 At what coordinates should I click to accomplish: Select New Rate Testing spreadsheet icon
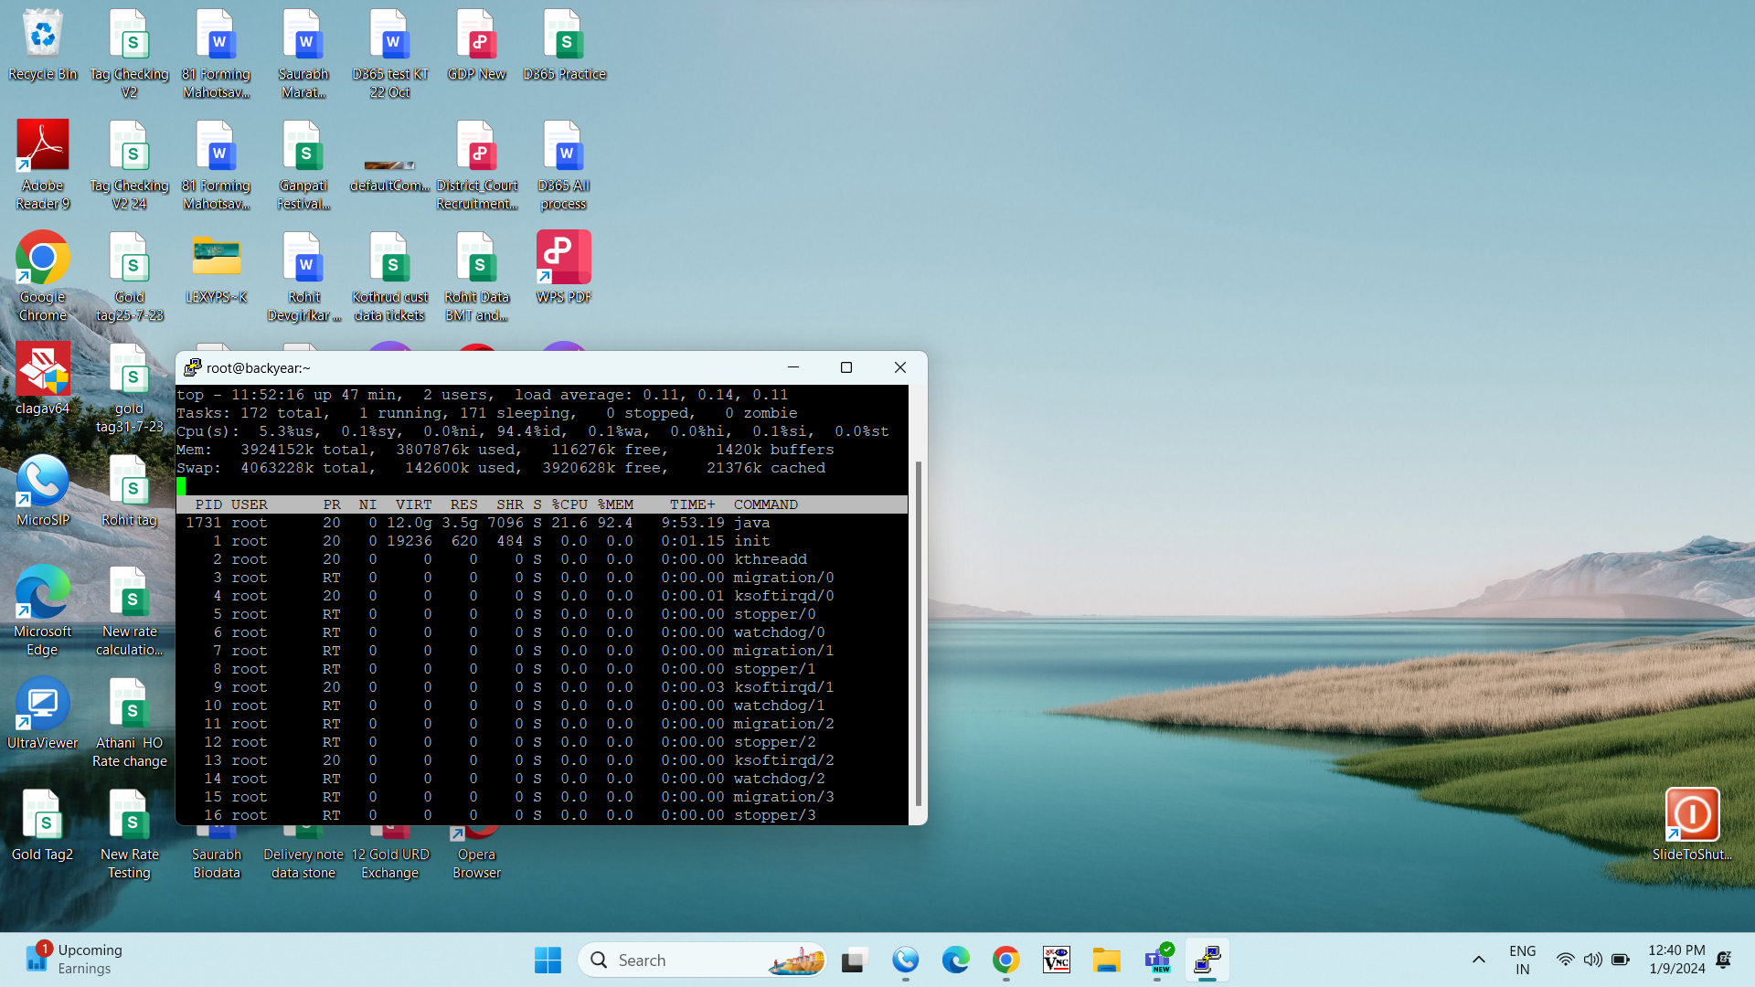[130, 834]
